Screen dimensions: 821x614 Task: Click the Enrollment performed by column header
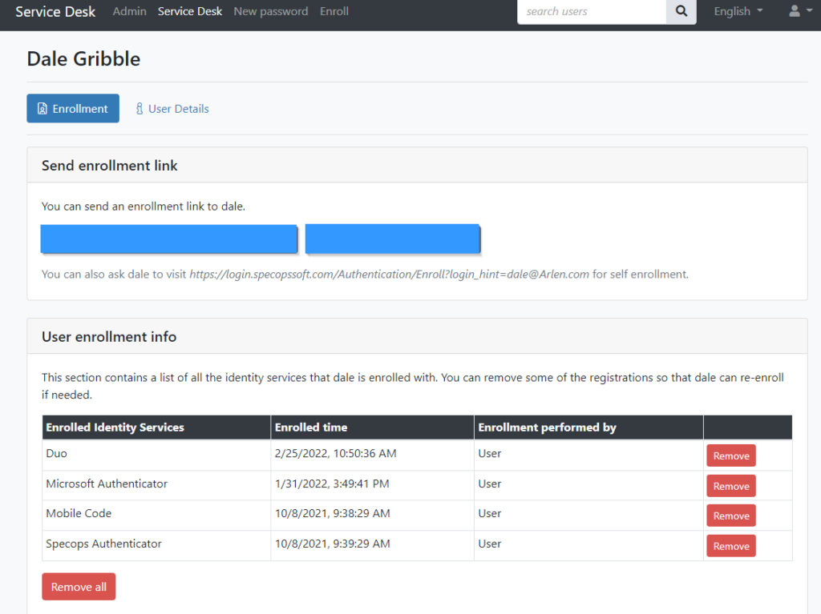(588, 427)
